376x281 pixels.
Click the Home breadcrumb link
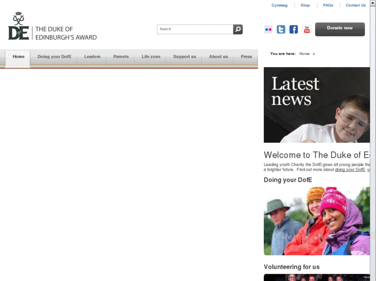point(304,54)
